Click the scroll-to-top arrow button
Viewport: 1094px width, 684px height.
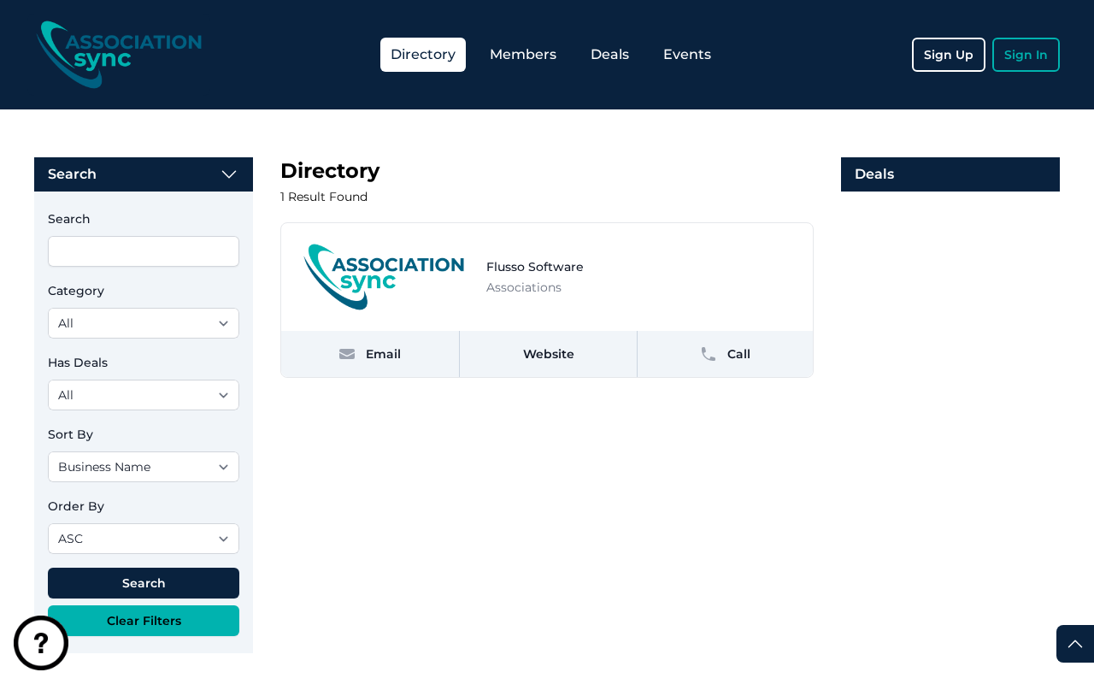[x=1075, y=644]
